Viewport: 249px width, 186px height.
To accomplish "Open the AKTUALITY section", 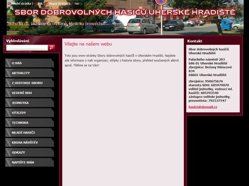I will point(30,73).
